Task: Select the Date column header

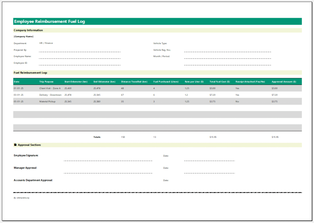Action: (x=16, y=81)
